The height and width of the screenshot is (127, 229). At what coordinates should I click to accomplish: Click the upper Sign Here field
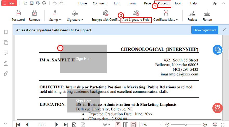coord(84,59)
